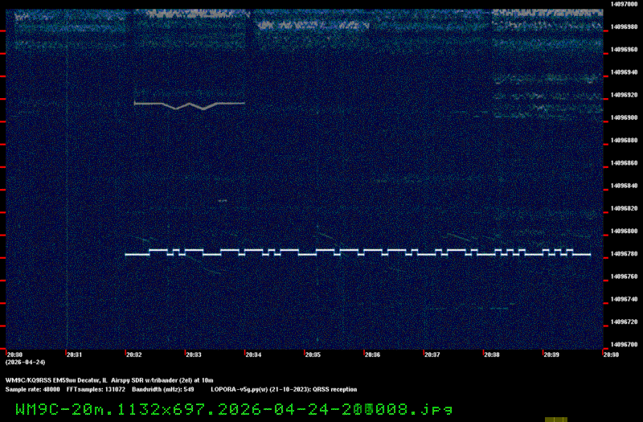Select the 20:04 time axis label
643x422 pixels.
[x=253, y=354]
